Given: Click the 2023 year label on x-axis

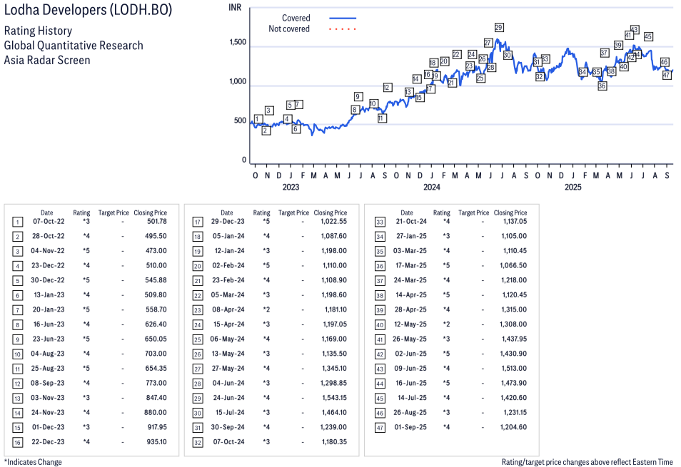Looking at the screenshot, I should point(291,188).
